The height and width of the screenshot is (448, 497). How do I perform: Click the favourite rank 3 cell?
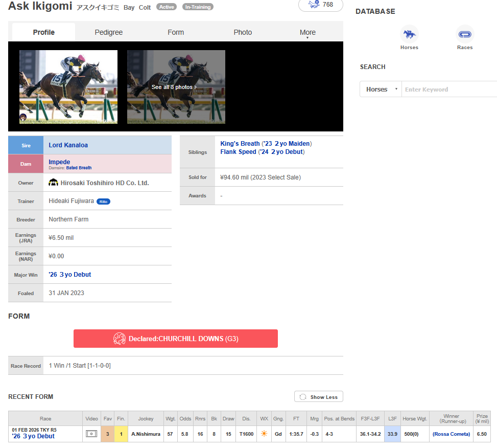tap(107, 434)
